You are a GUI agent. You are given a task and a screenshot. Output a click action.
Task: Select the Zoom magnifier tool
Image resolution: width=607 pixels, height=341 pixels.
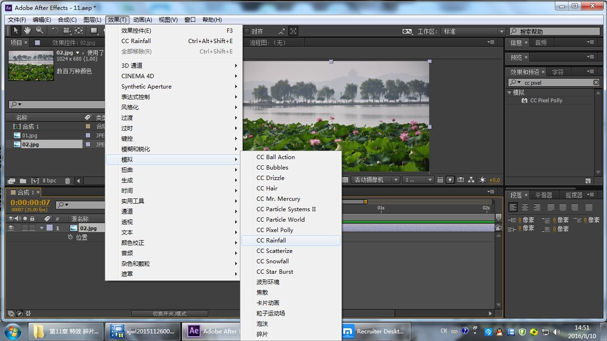click(x=40, y=31)
